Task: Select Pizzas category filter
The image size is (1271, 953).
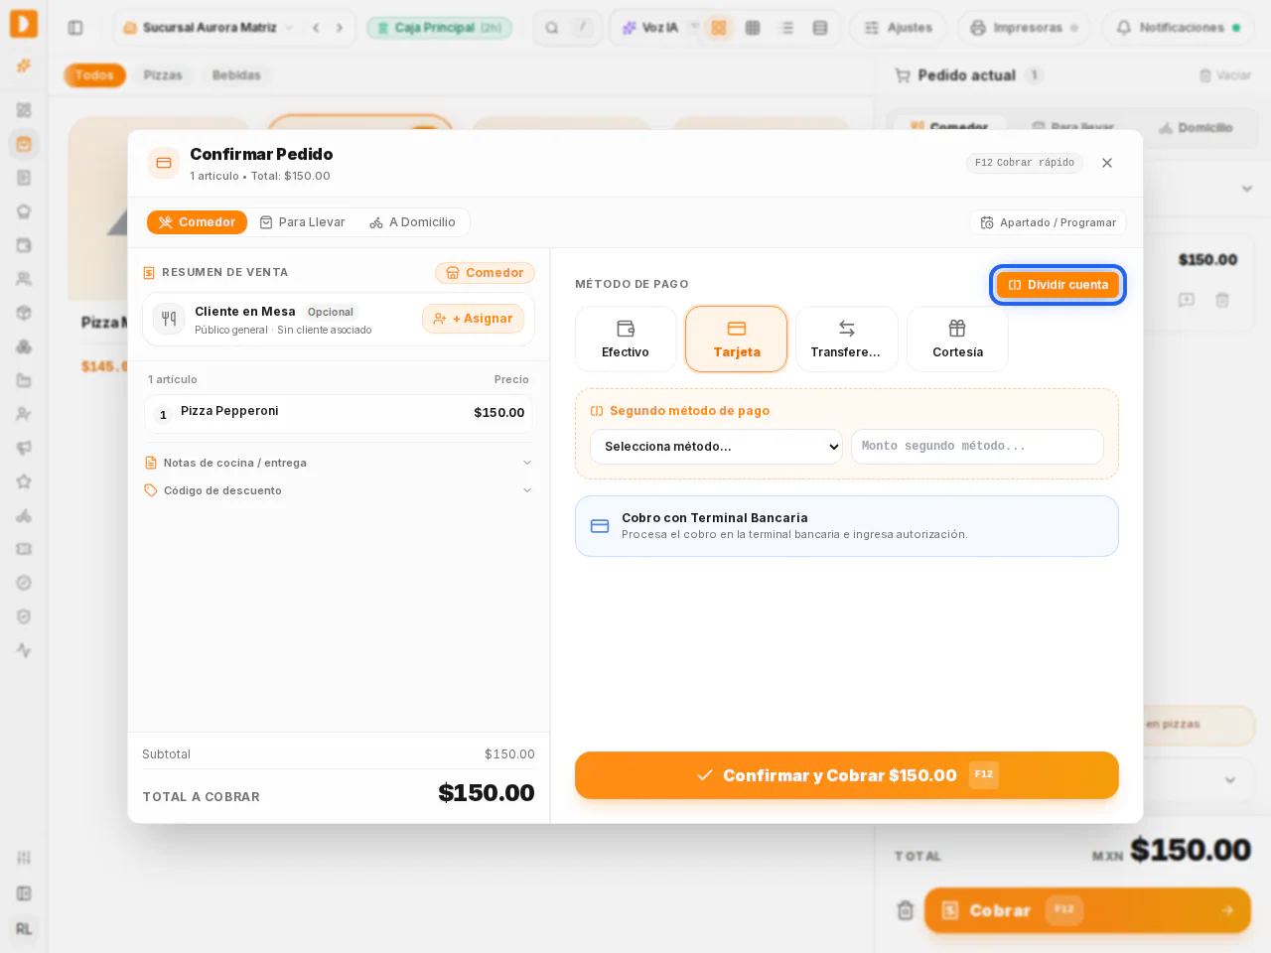Action: coord(163,75)
